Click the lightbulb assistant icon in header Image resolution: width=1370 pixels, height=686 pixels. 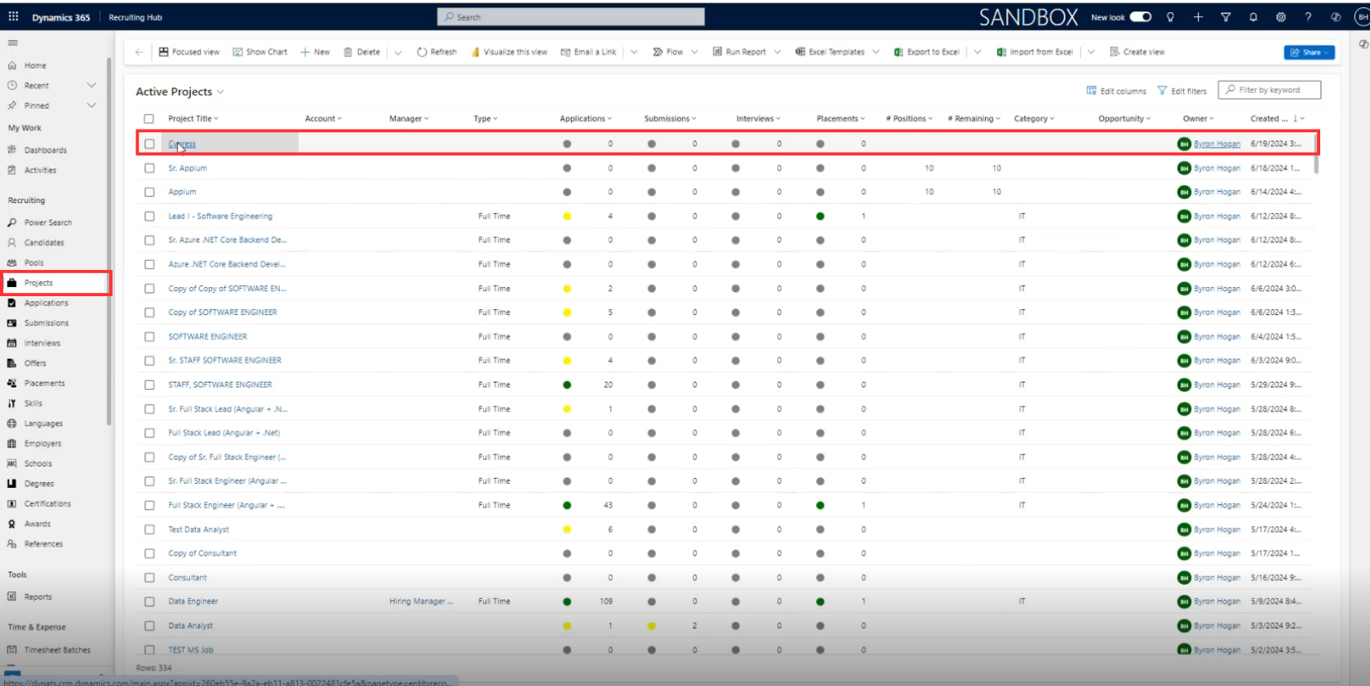(x=1170, y=17)
